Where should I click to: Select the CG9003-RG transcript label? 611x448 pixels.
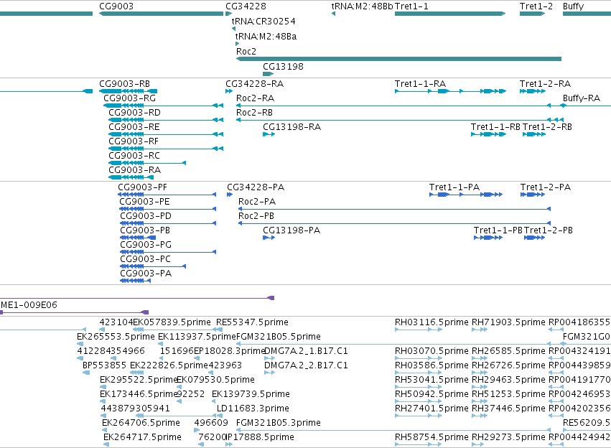click(x=130, y=98)
